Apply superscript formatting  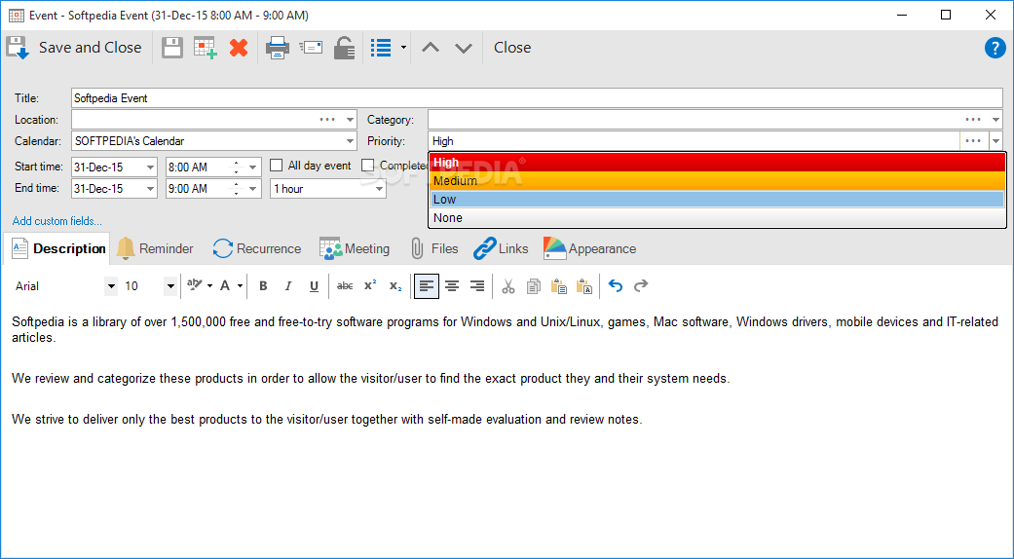(370, 285)
